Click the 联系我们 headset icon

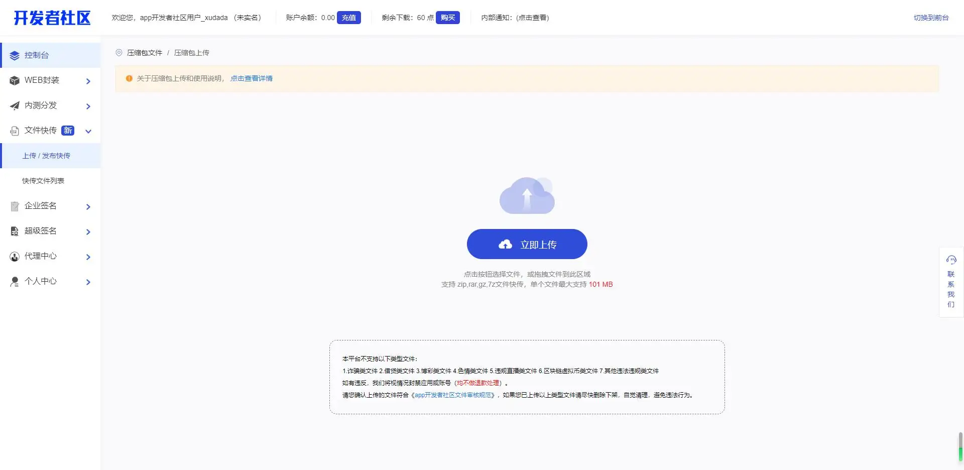click(951, 260)
